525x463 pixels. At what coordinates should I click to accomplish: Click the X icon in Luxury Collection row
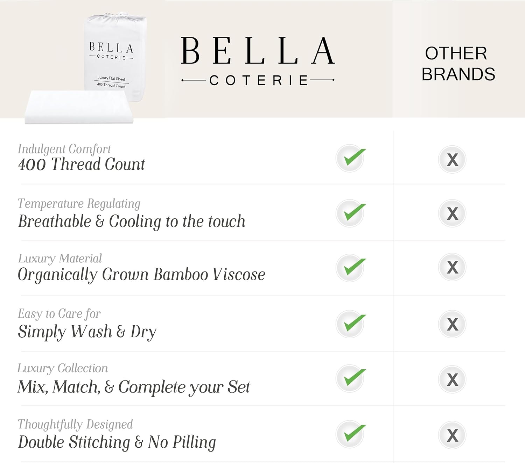pos(452,379)
